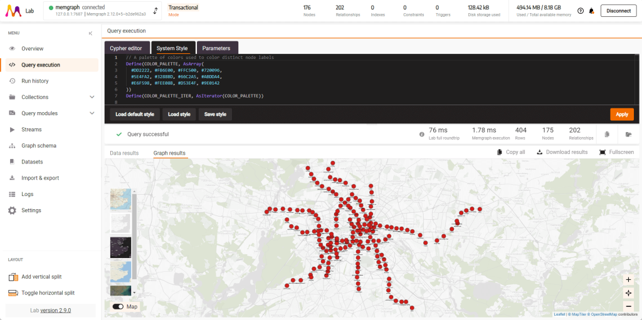Switch to the Cypher editor tab
Screen dimensions: 642x320
(126, 48)
